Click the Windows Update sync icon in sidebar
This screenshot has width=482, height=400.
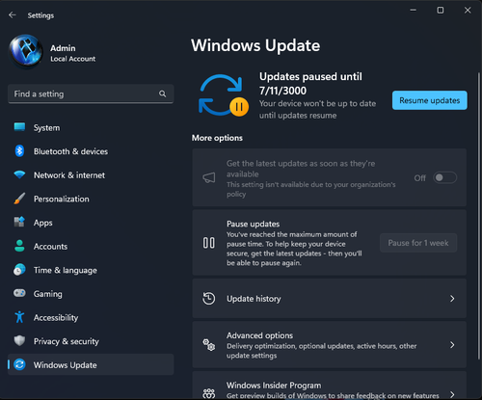(19, 364)
